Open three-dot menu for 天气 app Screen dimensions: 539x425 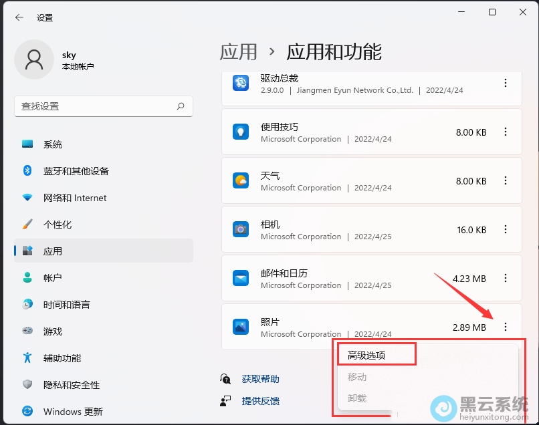pyautogui.click(x=506, y=180)
